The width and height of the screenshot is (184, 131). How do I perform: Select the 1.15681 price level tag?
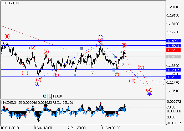[x=173, y=46]
